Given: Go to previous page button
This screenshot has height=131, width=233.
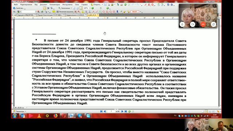Looking at the screenshot, I should tap(105, 111).
